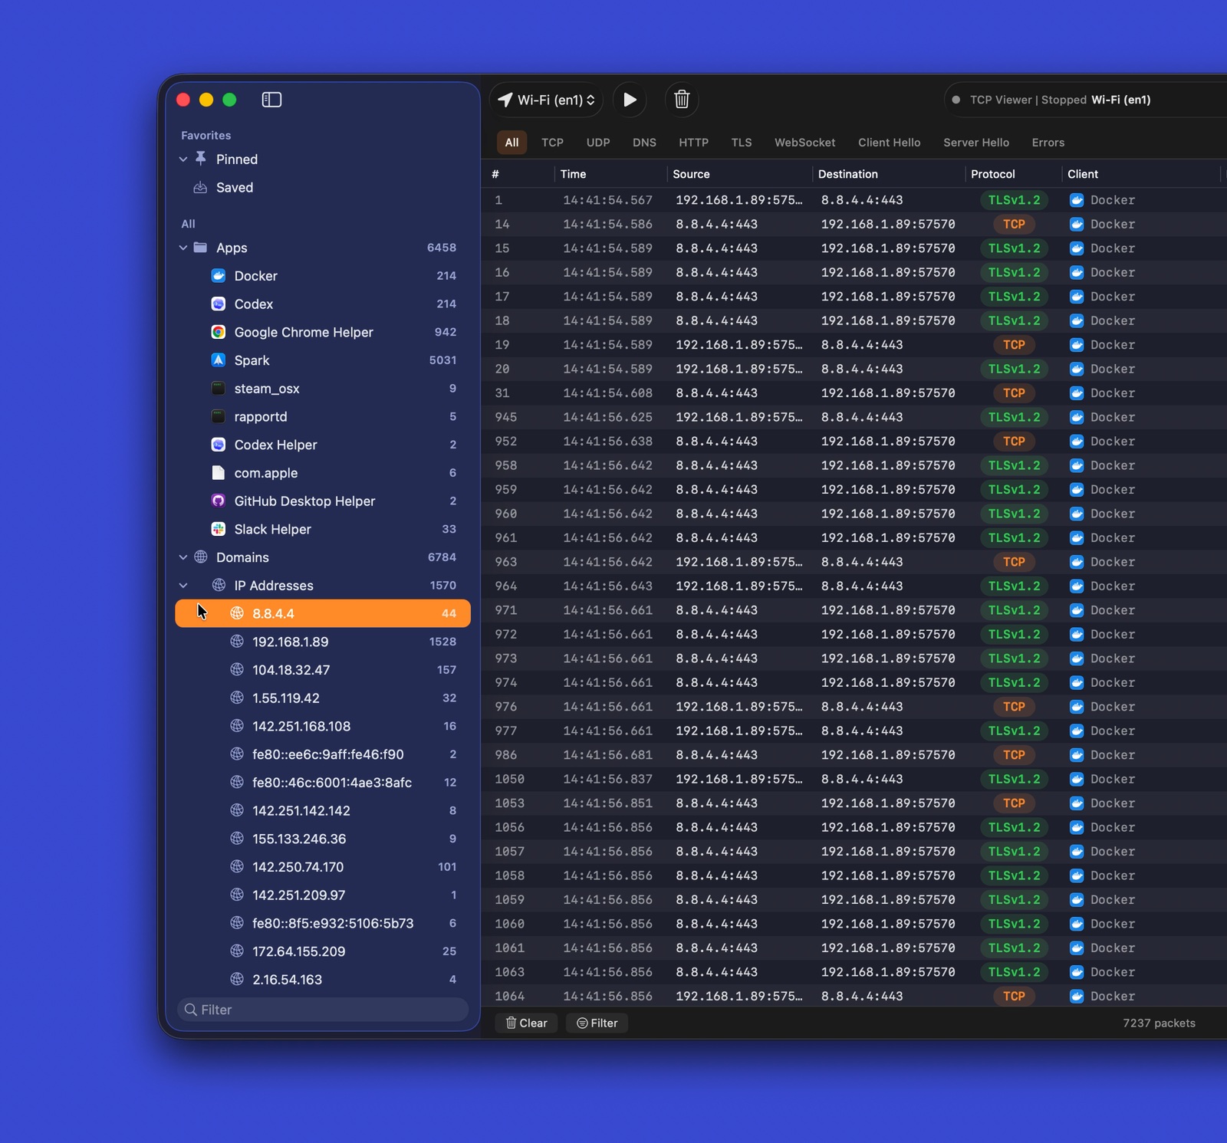Click the Slack Helper icon
The width and height of the screenshot is (1227, 1143).
pyautogui.click(x=219, y=529)
